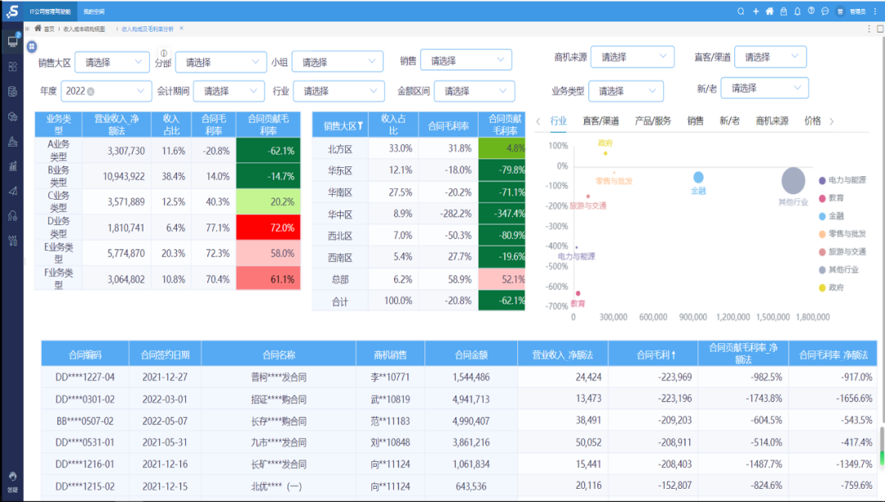Click the S logo in top-left corner
The height and width of the screenshot is (502, 885).
tap(12, 11)
